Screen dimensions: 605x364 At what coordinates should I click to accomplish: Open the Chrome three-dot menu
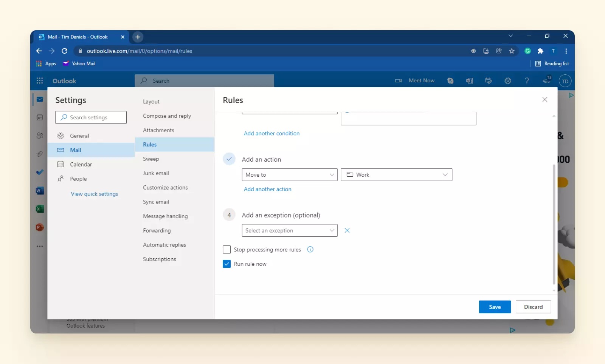pos(566,51)
